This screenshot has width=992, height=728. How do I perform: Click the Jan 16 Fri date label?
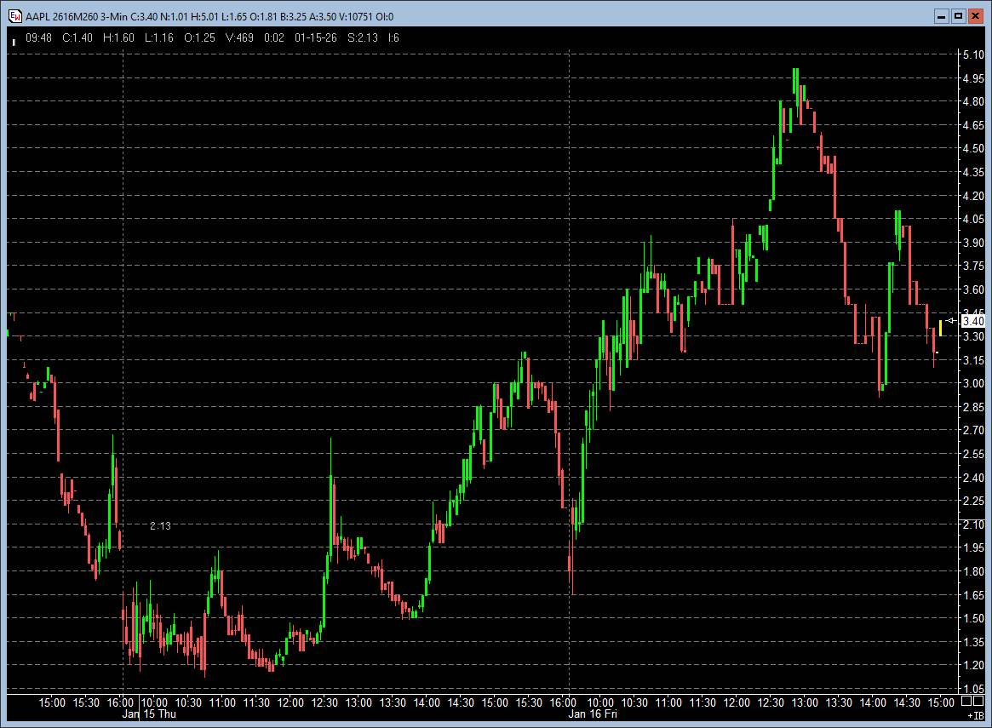[593, 714]
